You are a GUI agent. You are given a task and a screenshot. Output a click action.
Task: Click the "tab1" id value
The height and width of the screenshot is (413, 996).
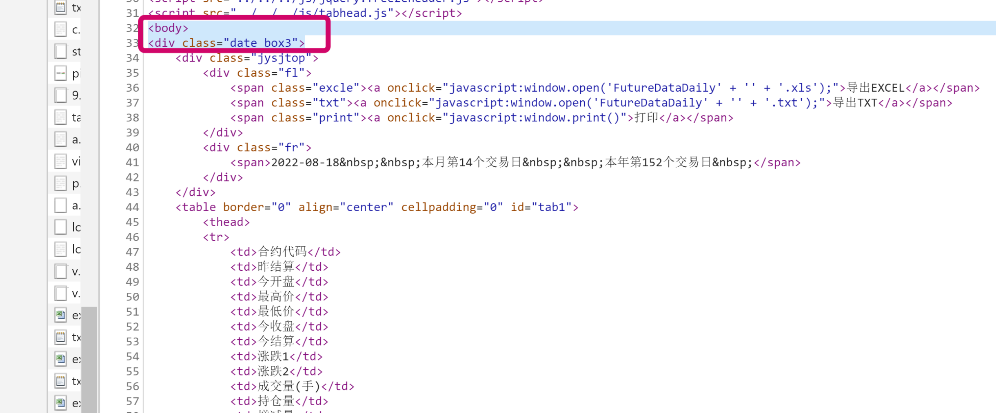[552, 208]
